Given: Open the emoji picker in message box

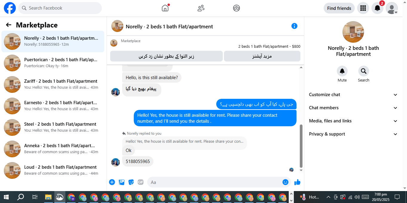Looking at the screenshot, I should (285, 182).
